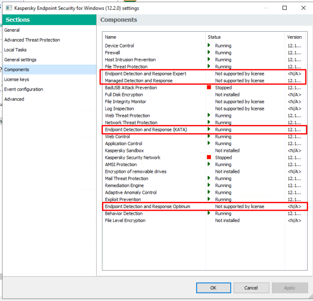Click the OK button
This screenshot has height=301, width=313.
(x=213, y=288)
